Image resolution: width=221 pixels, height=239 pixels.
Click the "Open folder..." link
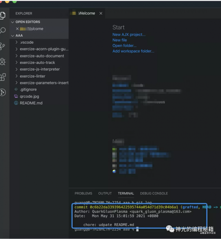coord(124,46)
